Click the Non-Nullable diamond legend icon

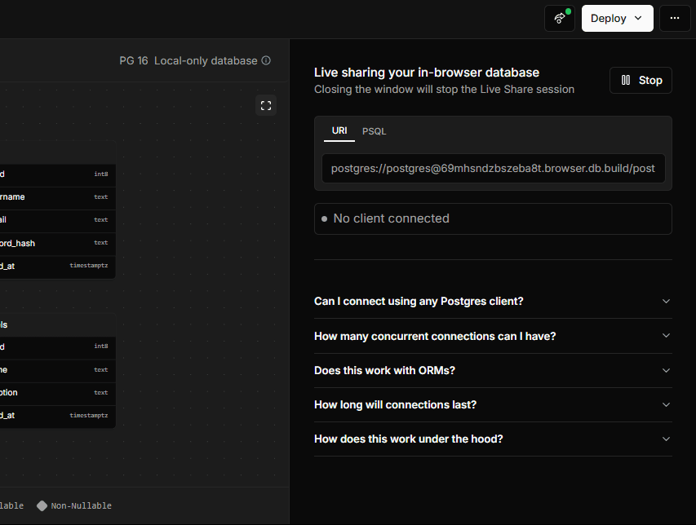point(42,505)
